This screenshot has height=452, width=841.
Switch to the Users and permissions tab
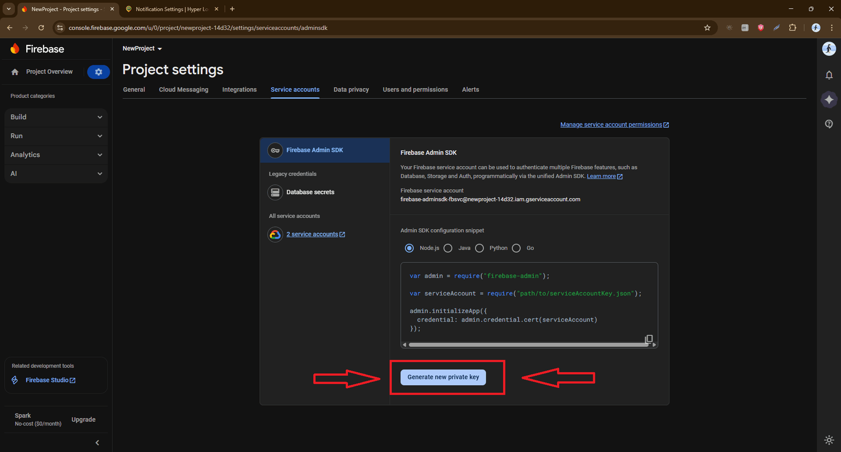click(415, 90)
